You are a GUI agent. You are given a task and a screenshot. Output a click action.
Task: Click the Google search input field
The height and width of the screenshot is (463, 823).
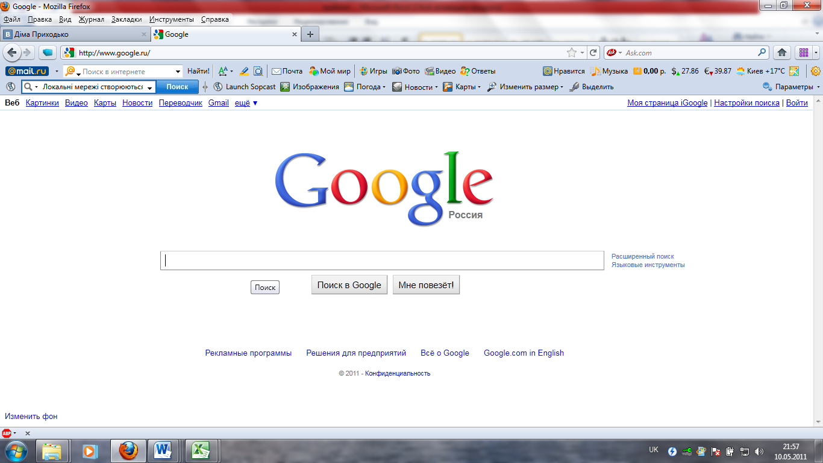tap(382, 260)
